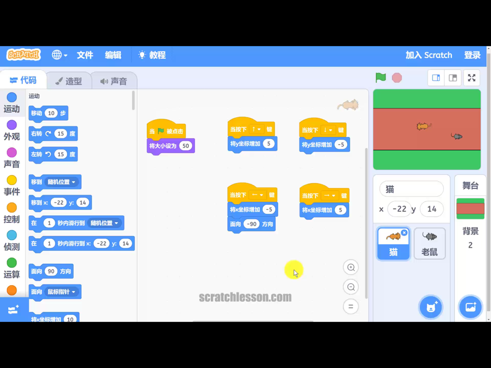Click the 登录 sign-in link
Screen dimensions: 491x368
472,55
